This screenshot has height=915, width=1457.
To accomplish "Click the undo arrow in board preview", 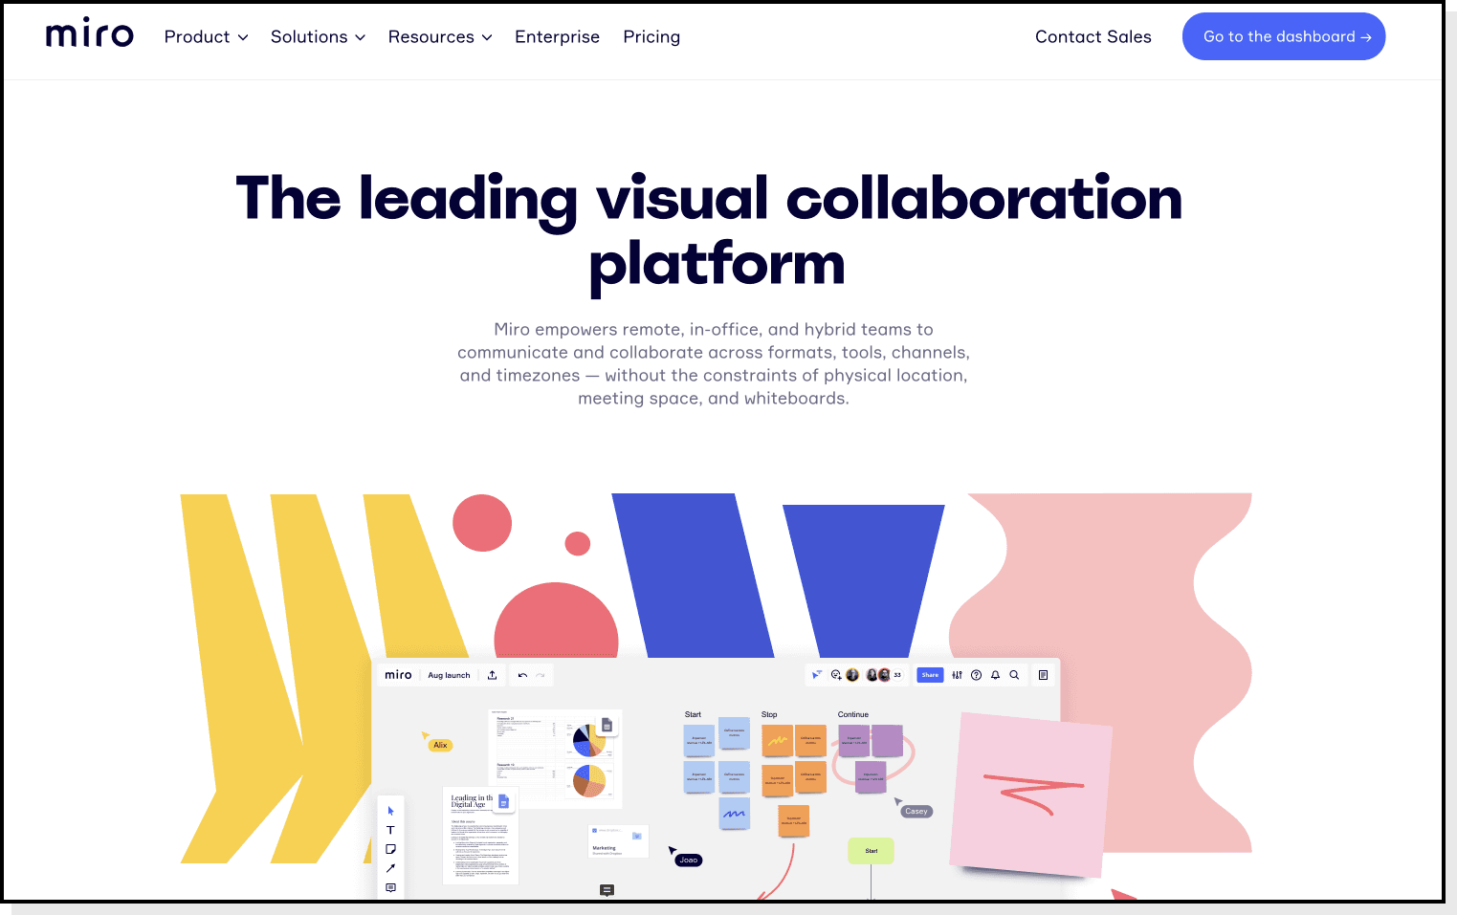I will [522, 675].
